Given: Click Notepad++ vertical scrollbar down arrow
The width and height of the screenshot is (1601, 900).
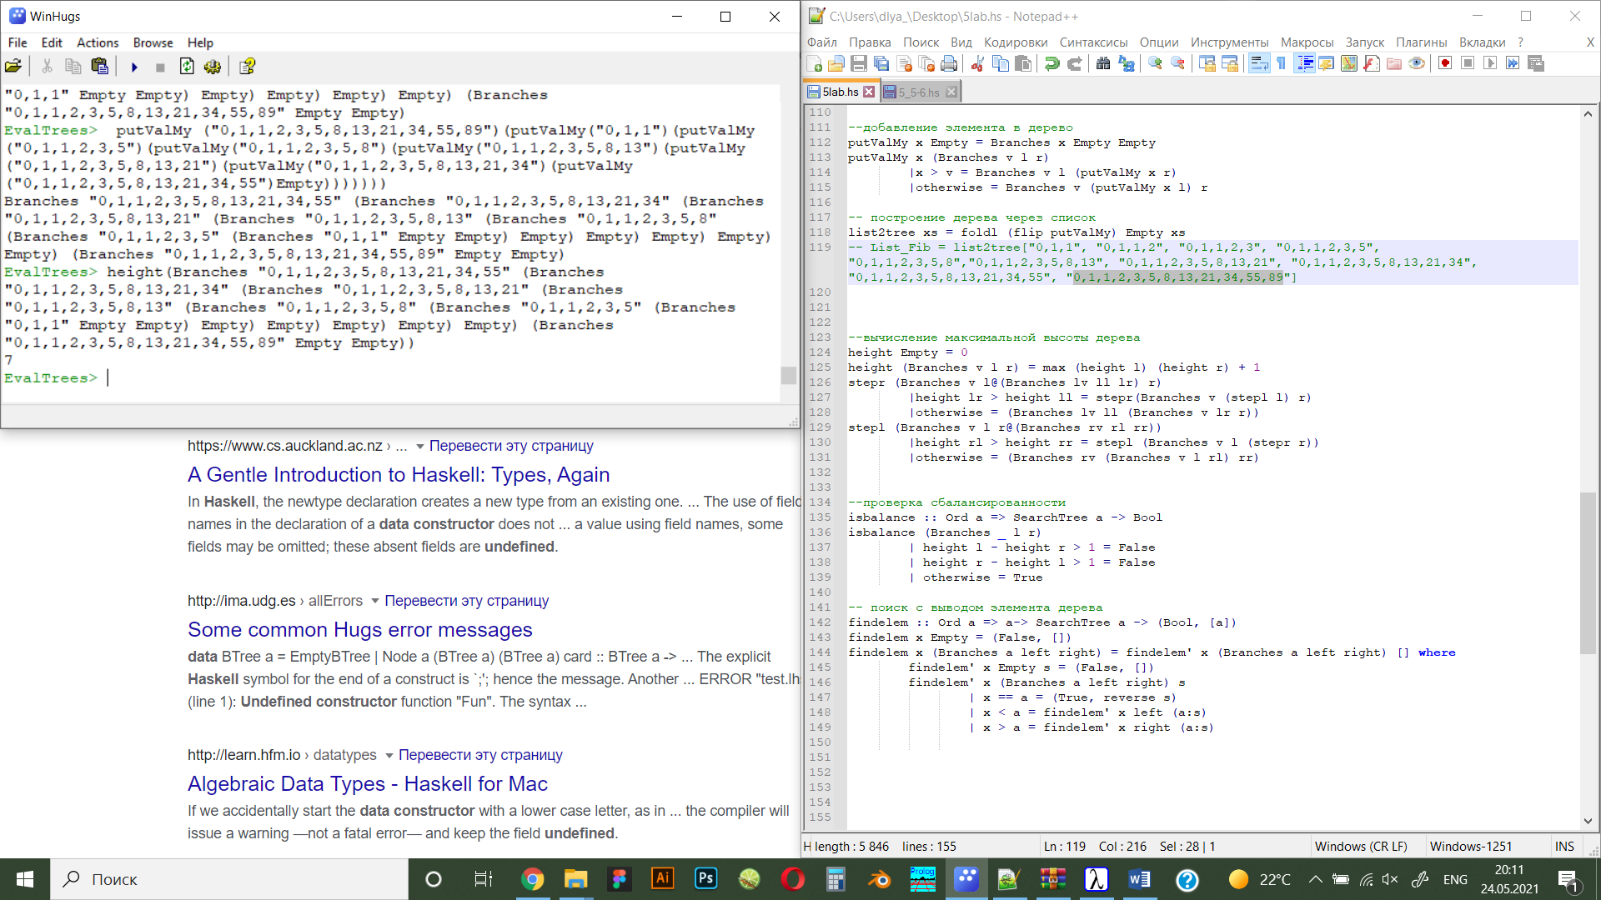Looking at the screenshot, I should pyautogui.click(x=1588, y=821).
